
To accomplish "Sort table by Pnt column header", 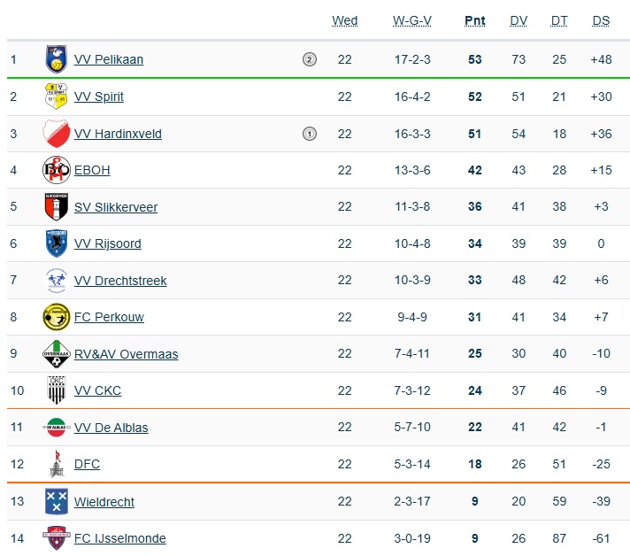I will [x=475, y=21].
